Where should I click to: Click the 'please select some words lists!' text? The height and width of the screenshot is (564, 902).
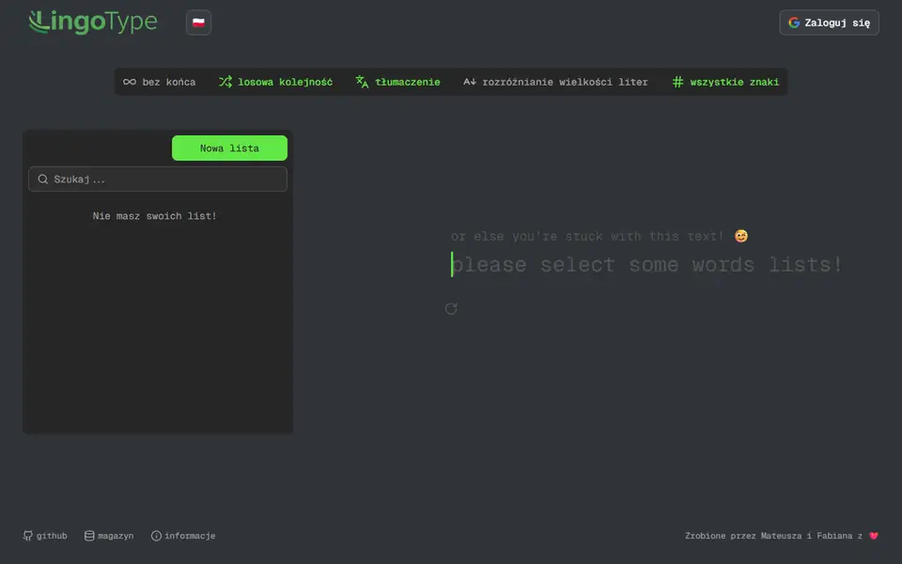coord(646,265)
